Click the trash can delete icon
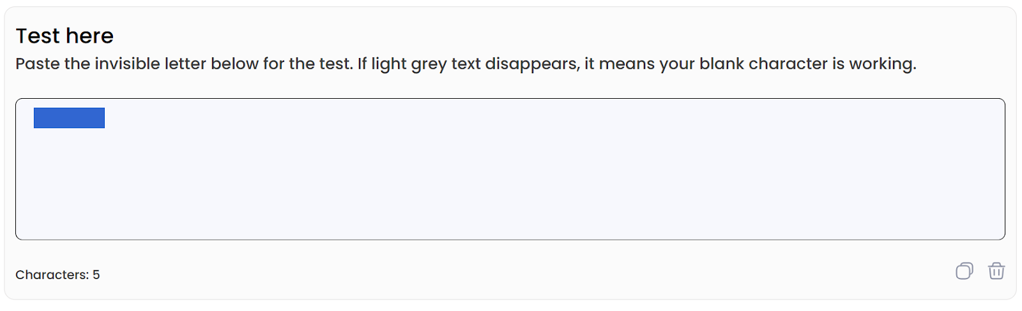Image resolution: width=1022 pixels, height=311 pixels. point(996,271)
